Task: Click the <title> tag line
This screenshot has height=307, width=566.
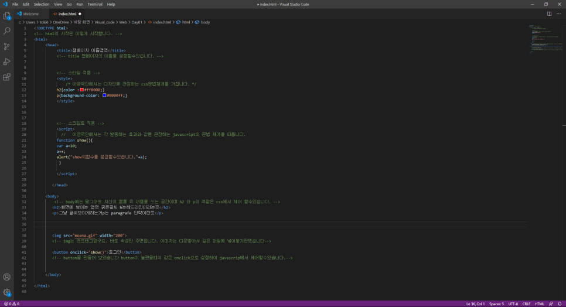Action: tap(91, 50)
